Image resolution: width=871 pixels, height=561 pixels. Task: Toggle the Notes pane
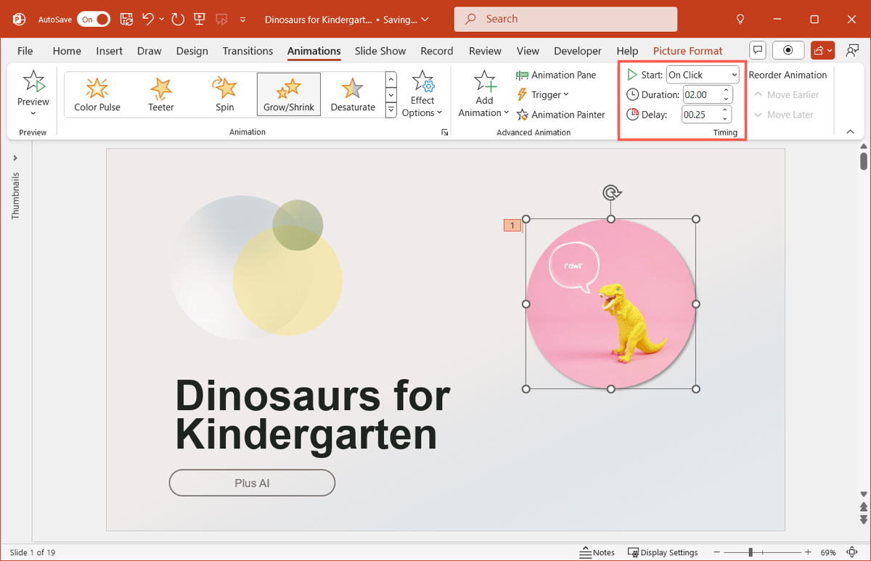point(597,552)
